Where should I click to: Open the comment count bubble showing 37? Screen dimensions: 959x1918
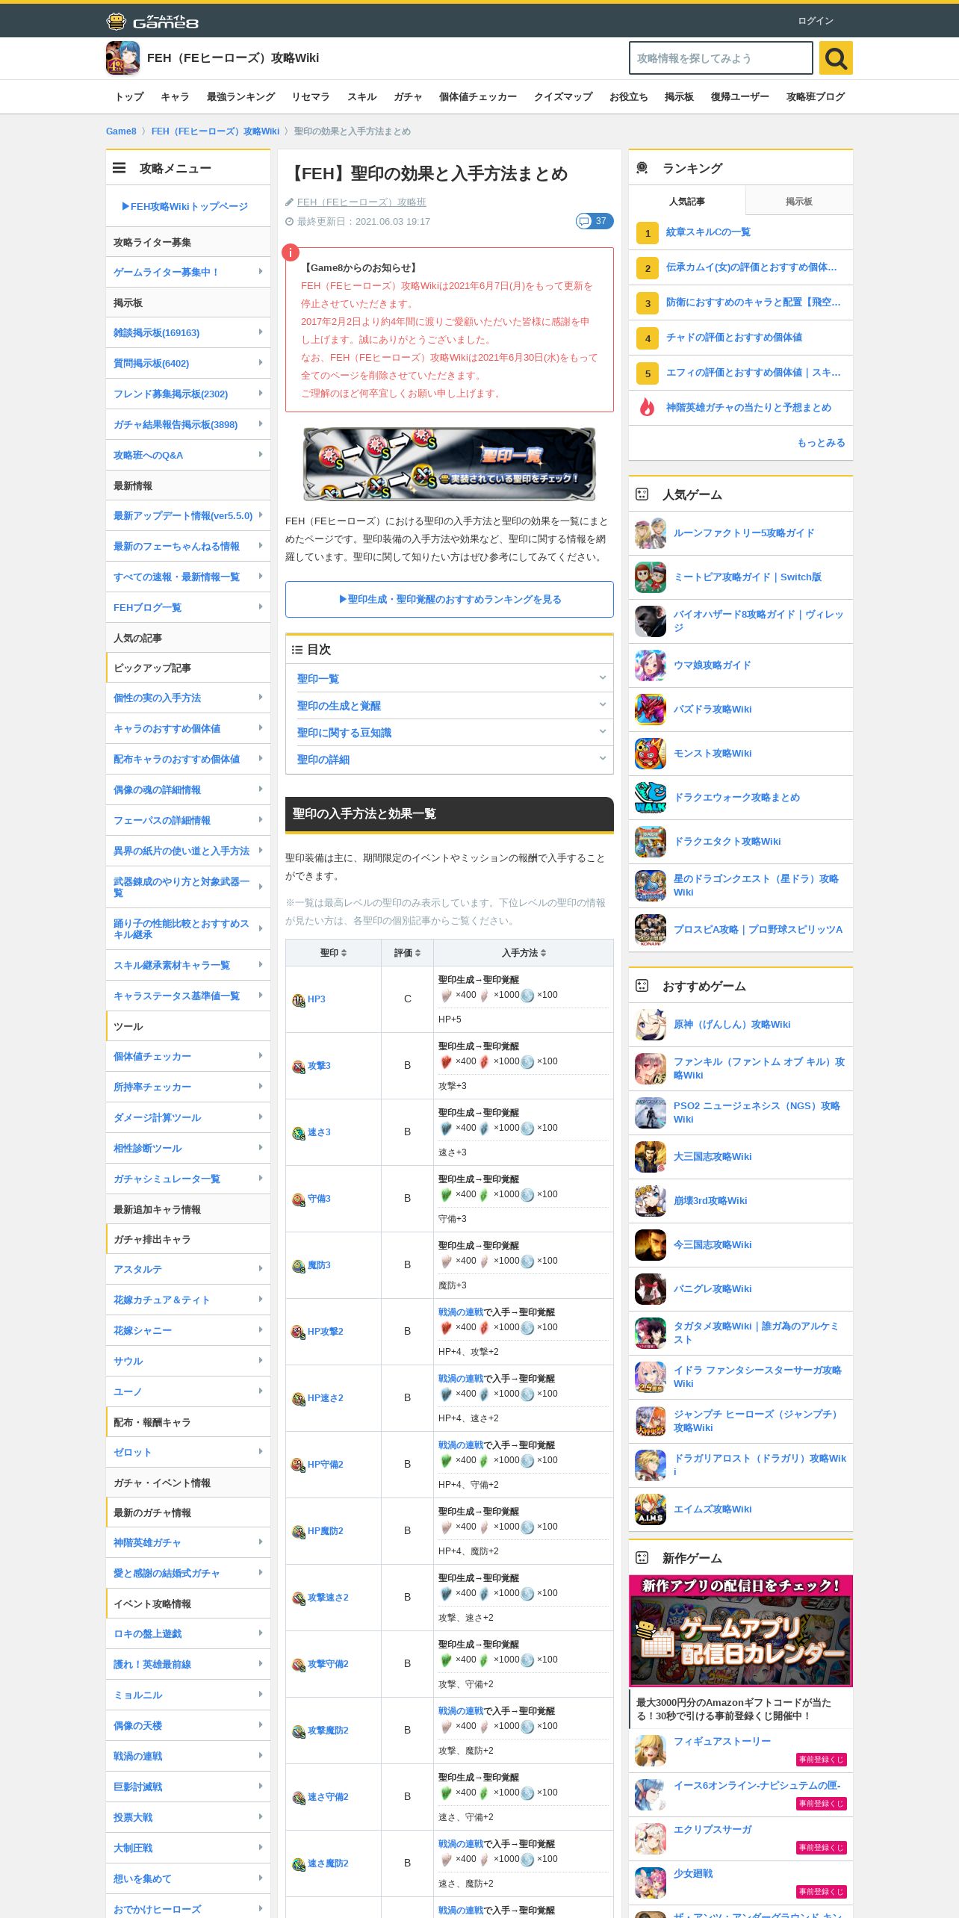pyautogui.click(x=595, y=221)
